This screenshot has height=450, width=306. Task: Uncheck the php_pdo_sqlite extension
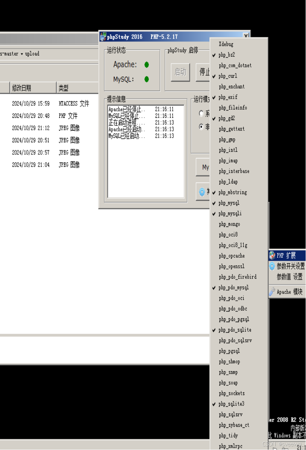click(x=239, y=330)
